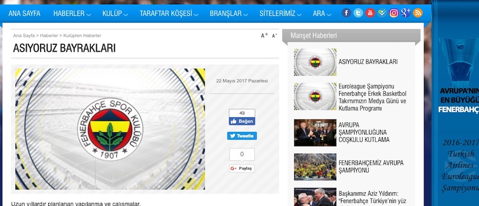The image size is (479, 206).
Task: Like the article with Beğen button
Action: [x=242, y=122]
